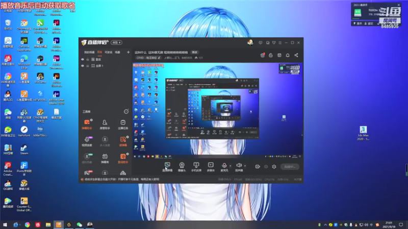408x229 pixels.
Task: Select the 歌名 source row
Action: pyautogui.click(x=105, y=60)
